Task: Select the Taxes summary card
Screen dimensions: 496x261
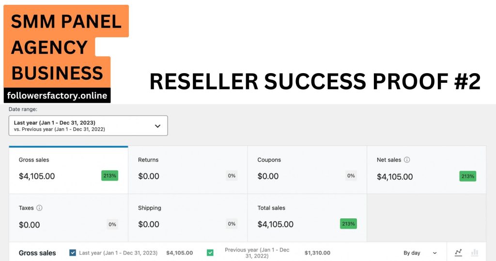Action: click(68, 217)
